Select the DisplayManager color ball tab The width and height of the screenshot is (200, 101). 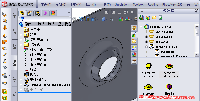[53, 13]
